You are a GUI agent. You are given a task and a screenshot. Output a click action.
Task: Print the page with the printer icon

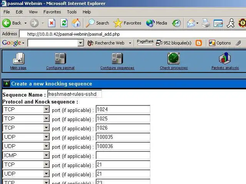click(x=206, y=23)
